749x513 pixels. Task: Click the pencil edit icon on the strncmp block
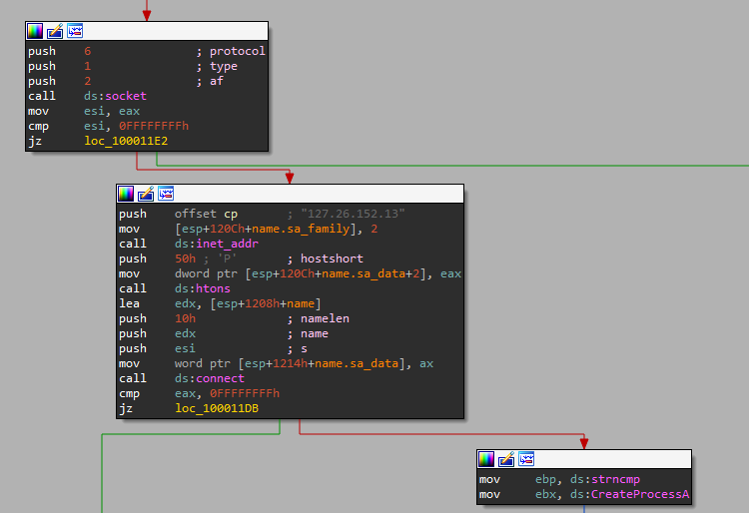point(506,459)
